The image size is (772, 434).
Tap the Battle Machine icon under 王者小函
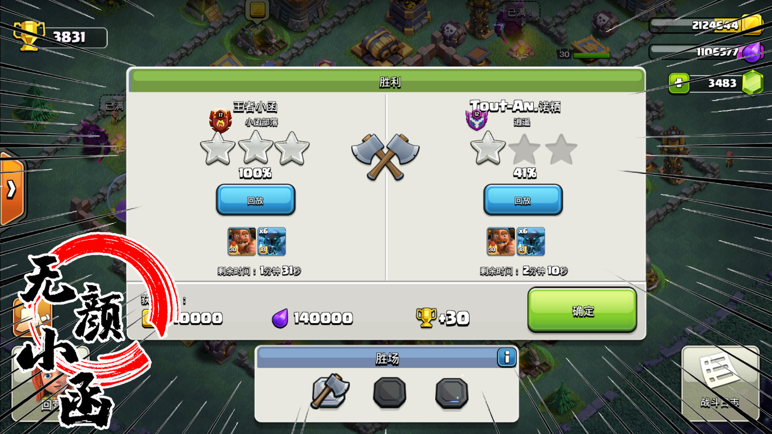pyautogui.click(x=241, y=241)
